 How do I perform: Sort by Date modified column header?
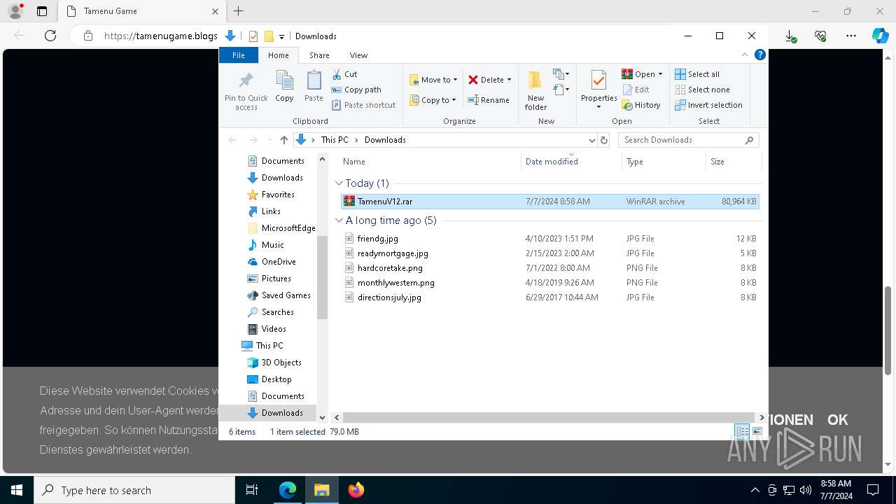click(571, 162)
